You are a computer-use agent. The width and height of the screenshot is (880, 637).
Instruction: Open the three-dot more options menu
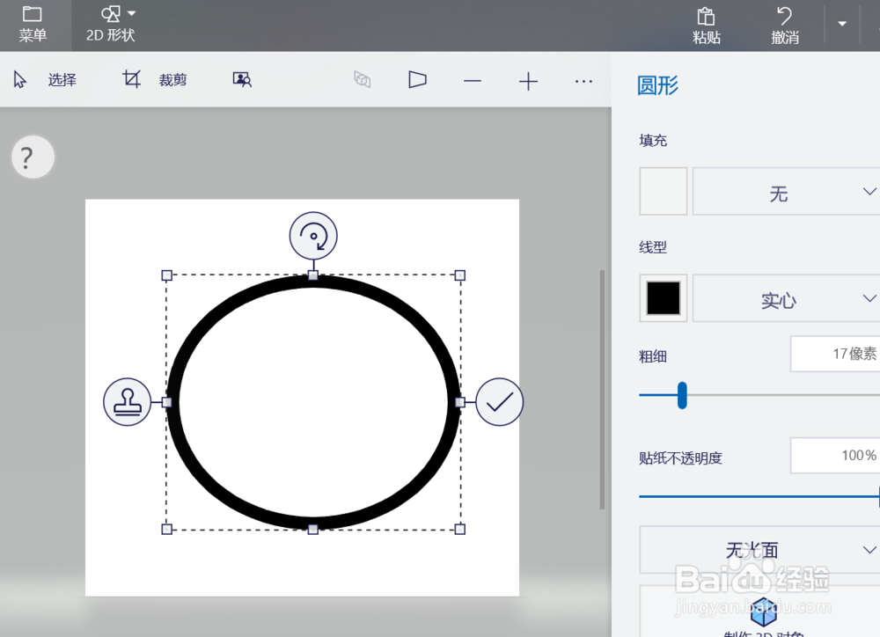pos(583,82)
